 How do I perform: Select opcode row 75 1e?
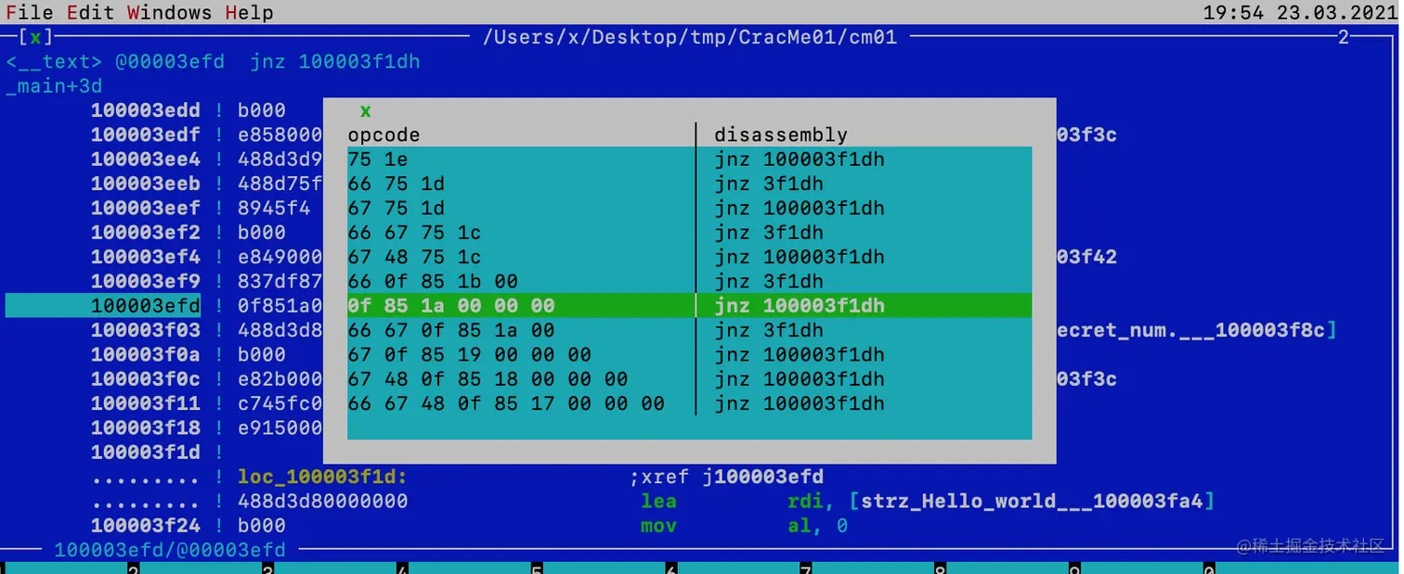(x=689, y=159)
